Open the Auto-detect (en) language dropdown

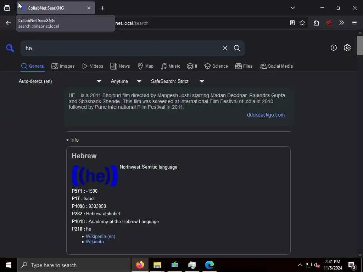[x=60, y=81]
